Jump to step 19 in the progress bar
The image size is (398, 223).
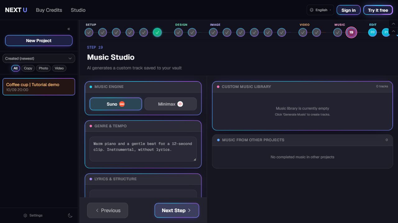click(351, 32)
